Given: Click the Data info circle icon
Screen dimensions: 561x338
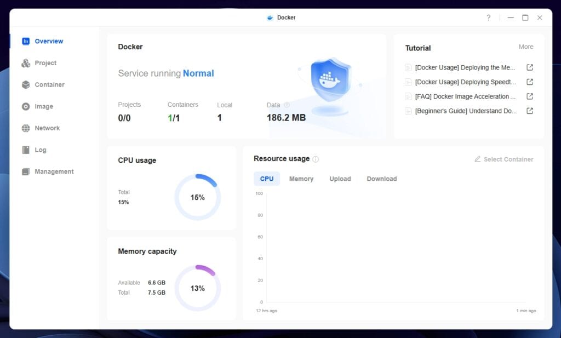Looking at the screenshot, I should 287,105.
